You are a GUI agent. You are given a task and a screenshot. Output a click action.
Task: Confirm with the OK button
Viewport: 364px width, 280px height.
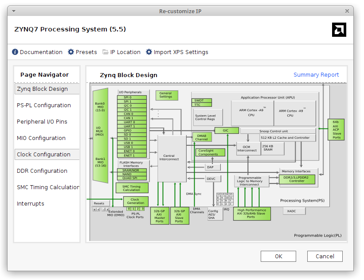coord(278,256)
